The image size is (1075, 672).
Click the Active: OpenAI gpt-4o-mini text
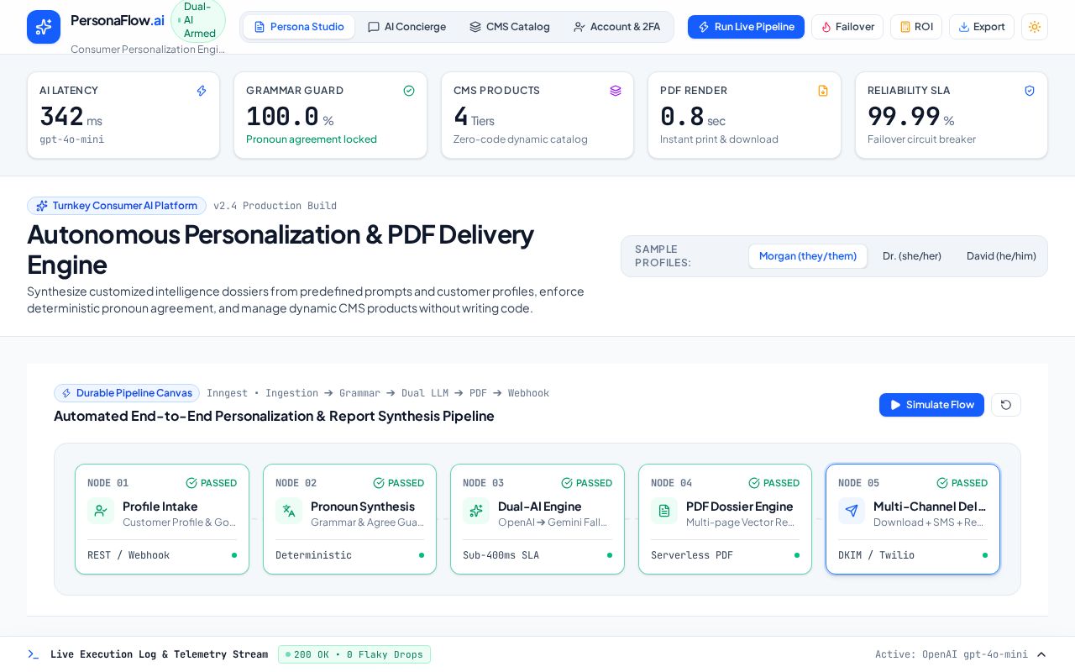point(952,654)
